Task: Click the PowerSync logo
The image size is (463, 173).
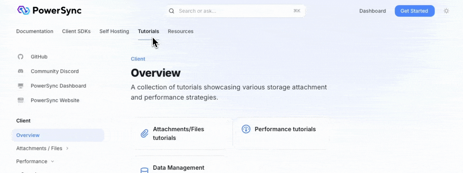Action: click(x=49, y=10)
